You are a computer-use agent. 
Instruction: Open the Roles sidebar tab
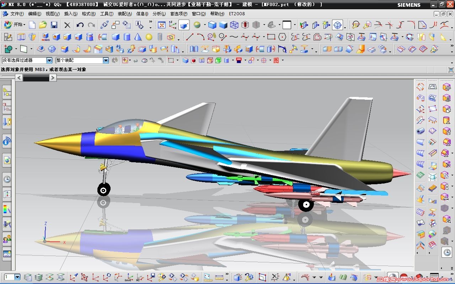(x=7, y=239)
